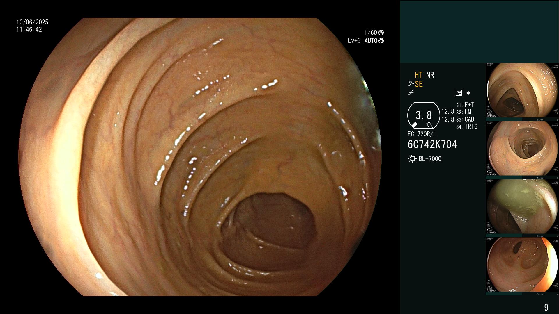Viewport: 559px width, 314px height.
Task: Click the asterisk indicator icon
Action: (x=468, y=93)
